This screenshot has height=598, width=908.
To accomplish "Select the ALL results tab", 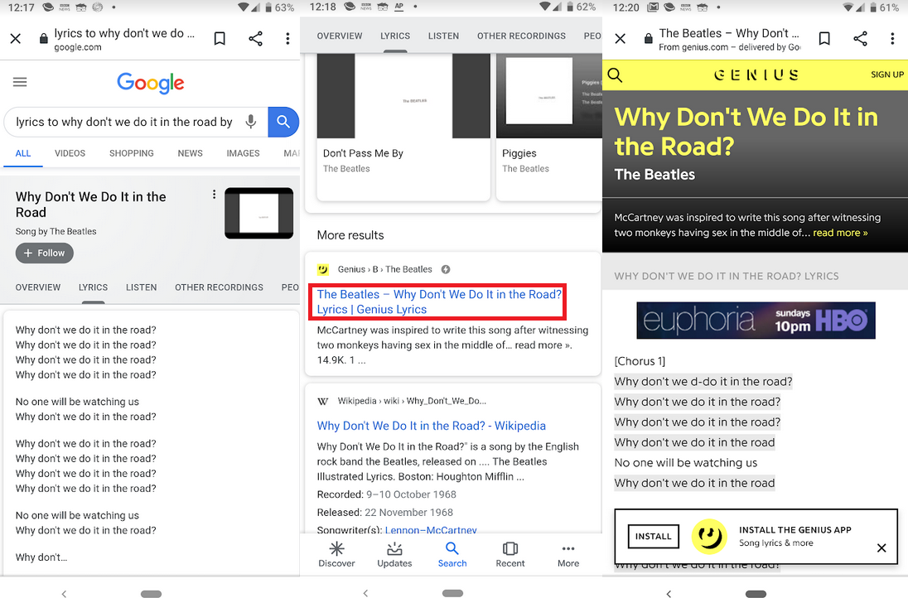I will [x=23, y=153].
